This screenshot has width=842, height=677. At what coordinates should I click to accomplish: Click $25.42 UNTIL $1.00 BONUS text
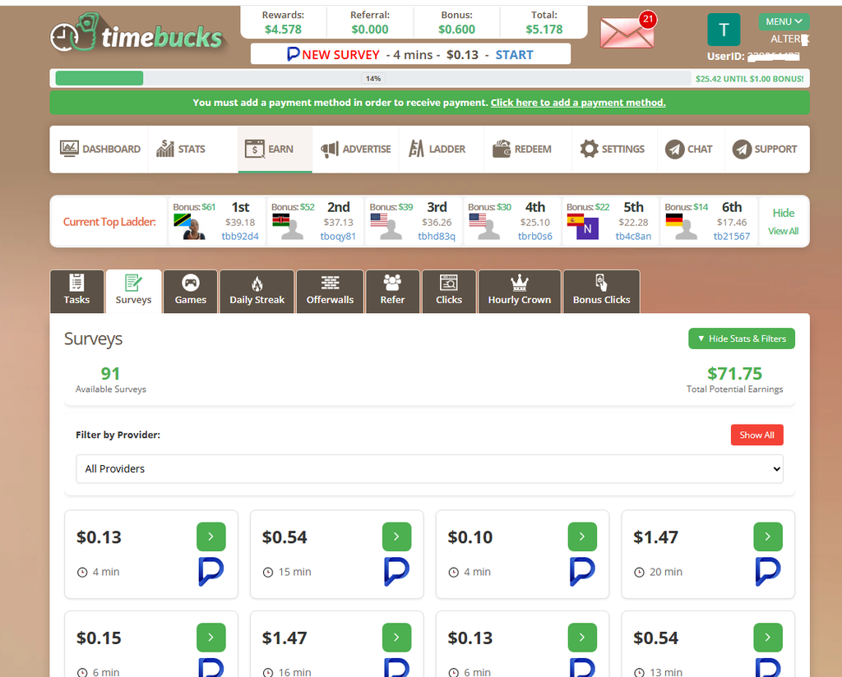coord(750,79)
